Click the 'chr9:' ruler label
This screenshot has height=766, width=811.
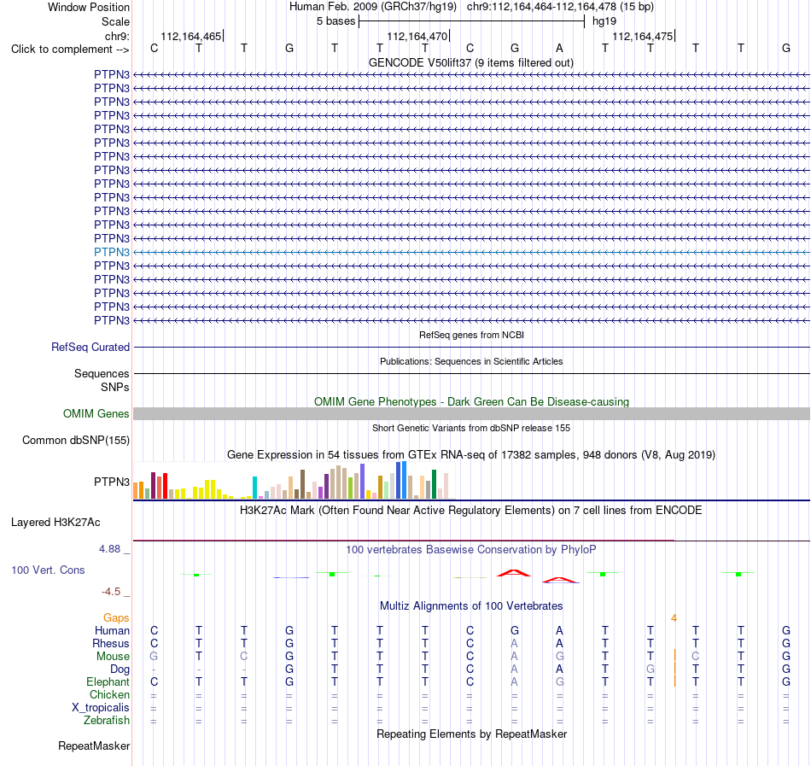tap(117, 36)
